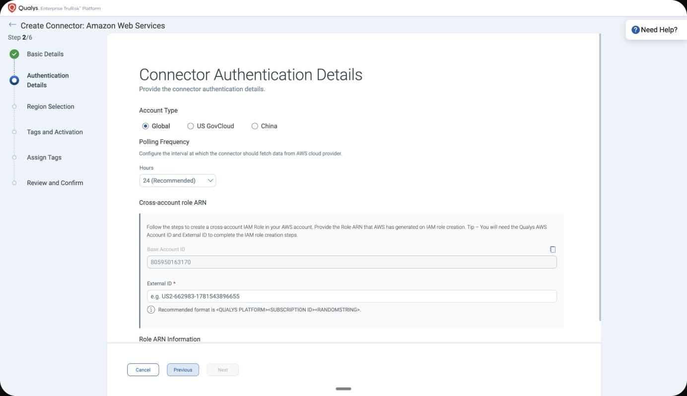687x396 pixels.
Task: Click the Step 2/6 indicator text
Action: [x=20, y=37]
